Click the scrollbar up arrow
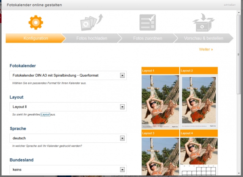243x177 pixels. point(238,12)
